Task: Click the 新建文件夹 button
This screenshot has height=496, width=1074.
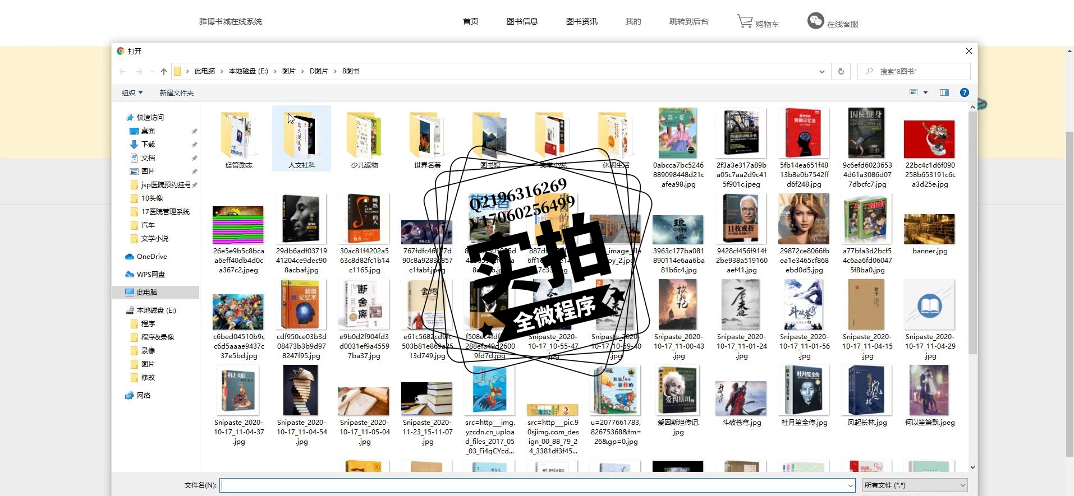Action: click(176, 92)
